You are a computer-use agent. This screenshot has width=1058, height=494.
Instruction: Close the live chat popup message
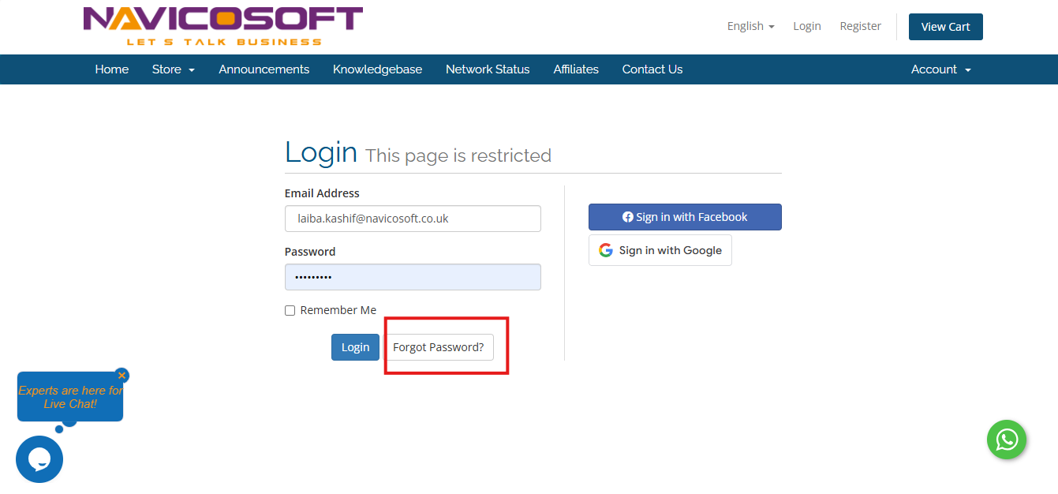122,376
